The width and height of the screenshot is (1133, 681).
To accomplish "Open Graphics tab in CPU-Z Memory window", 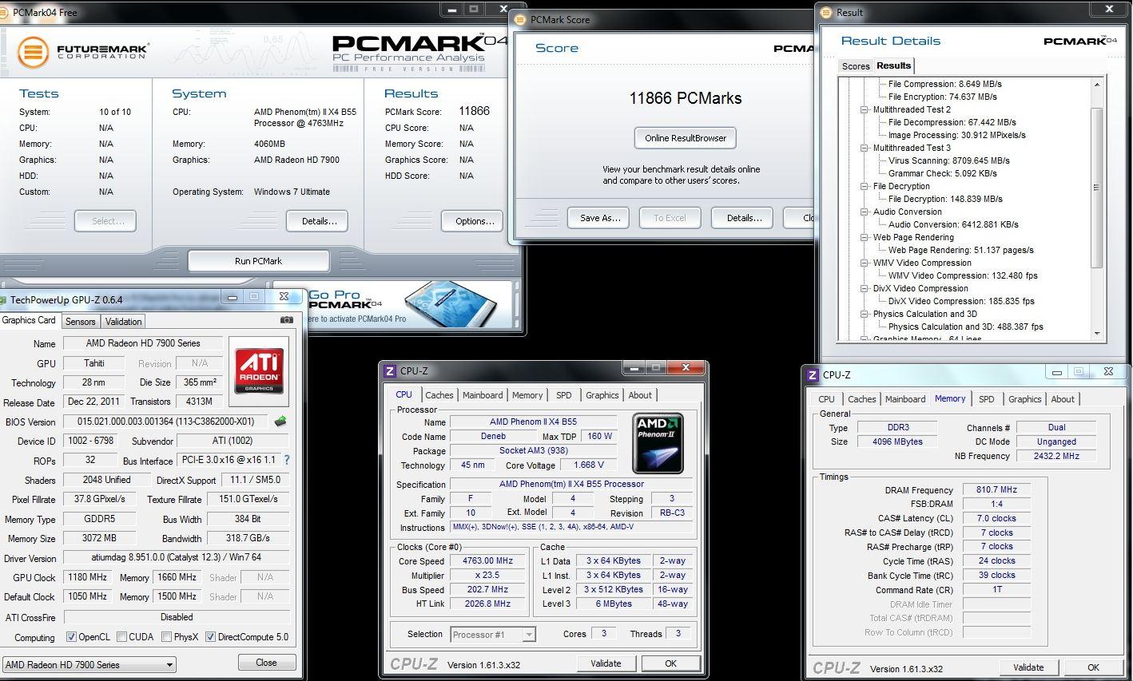I will point(1024,399).
